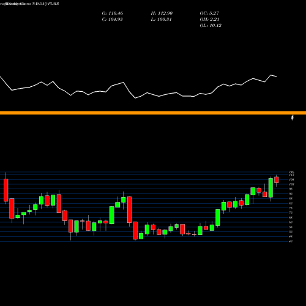Select the most recent red candlestick
This screenshot has height=306, width=306.
click(277, 180)
